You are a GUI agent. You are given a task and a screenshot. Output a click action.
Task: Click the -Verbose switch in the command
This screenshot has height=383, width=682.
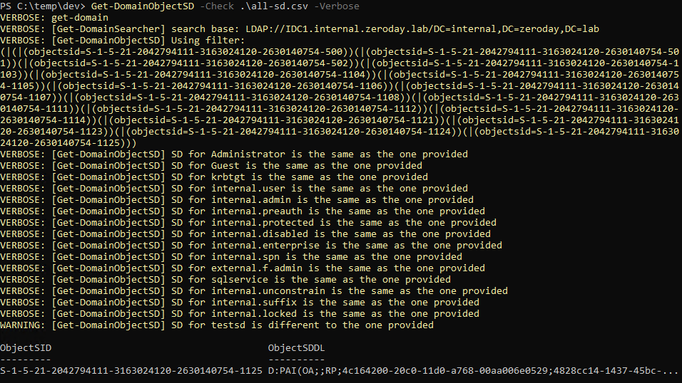(337, 6)
